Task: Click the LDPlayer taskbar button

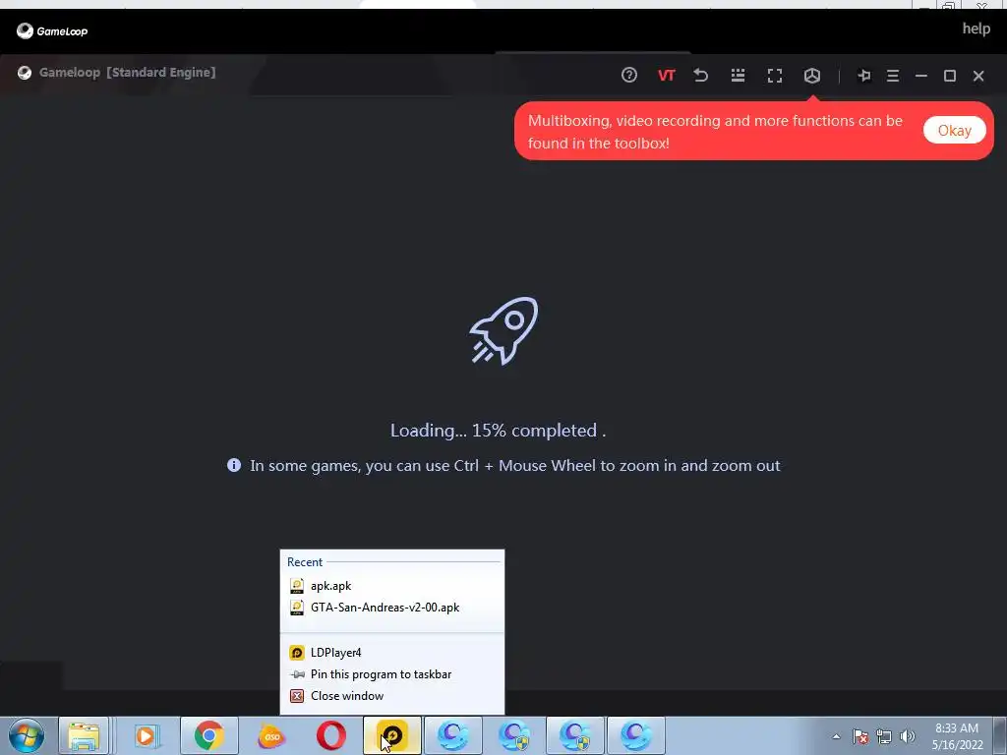Action: pyautogui.click(x=391, y=735)
